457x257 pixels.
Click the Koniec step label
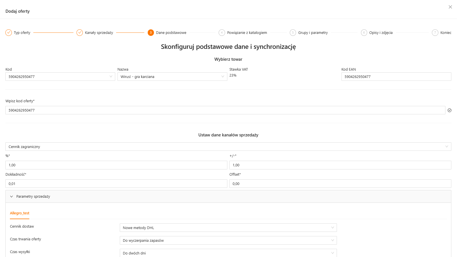pos(446,33)
